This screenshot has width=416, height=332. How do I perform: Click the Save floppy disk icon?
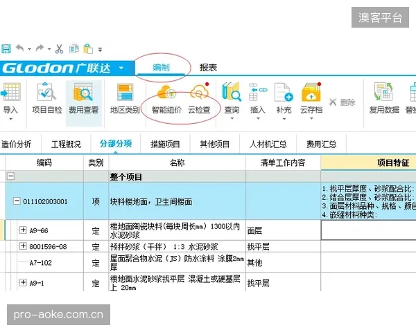(6, 48)
